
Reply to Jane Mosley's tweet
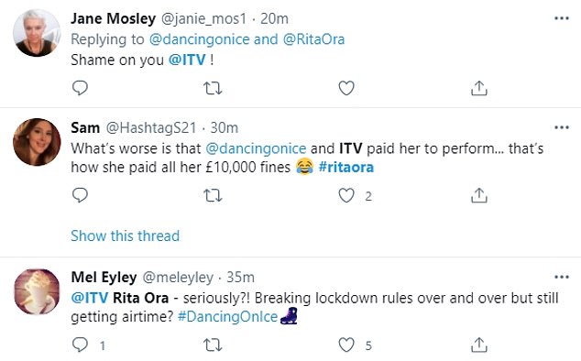point(80,88)
